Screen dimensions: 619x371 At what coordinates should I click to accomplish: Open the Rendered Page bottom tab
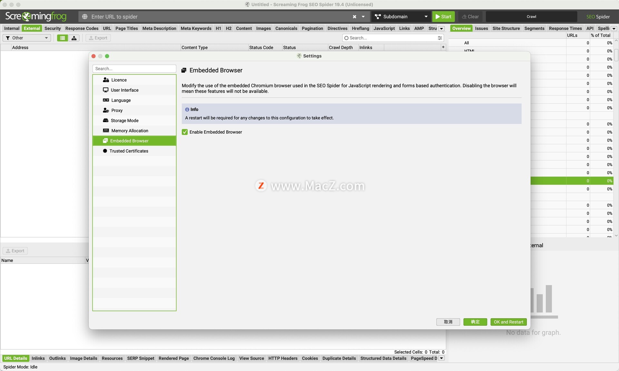point(174,358)
